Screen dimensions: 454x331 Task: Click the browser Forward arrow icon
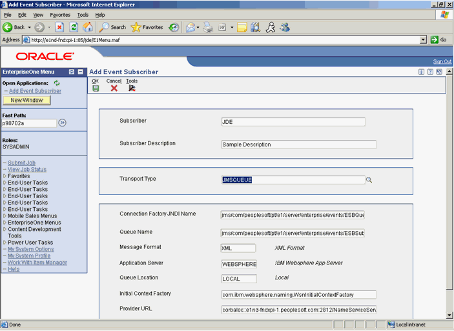point(39,28)
